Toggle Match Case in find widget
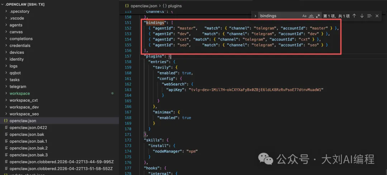Screen dimensions: 387x175 (x=305, y=16)
